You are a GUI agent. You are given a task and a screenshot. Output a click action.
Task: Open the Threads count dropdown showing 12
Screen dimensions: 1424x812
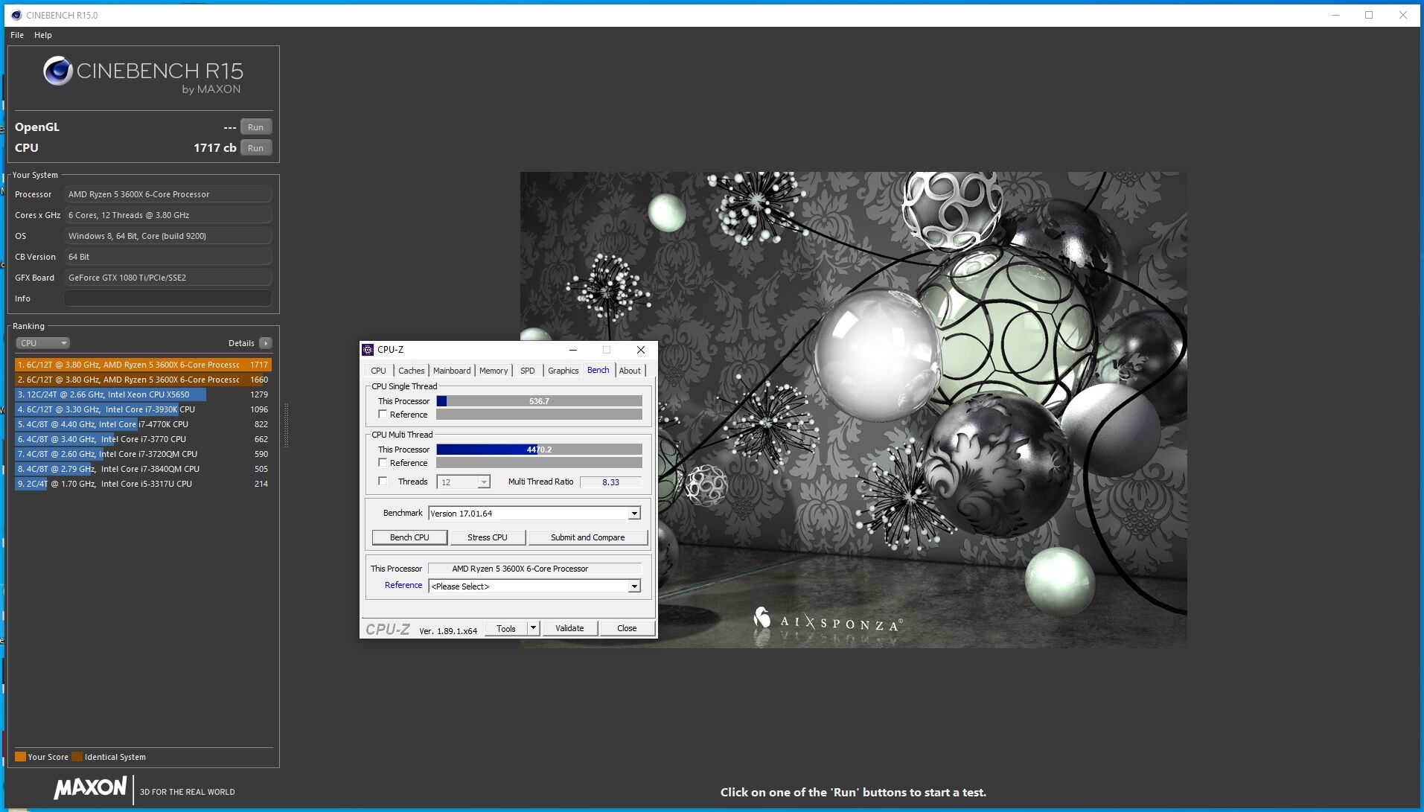click(x=484, y=482)
